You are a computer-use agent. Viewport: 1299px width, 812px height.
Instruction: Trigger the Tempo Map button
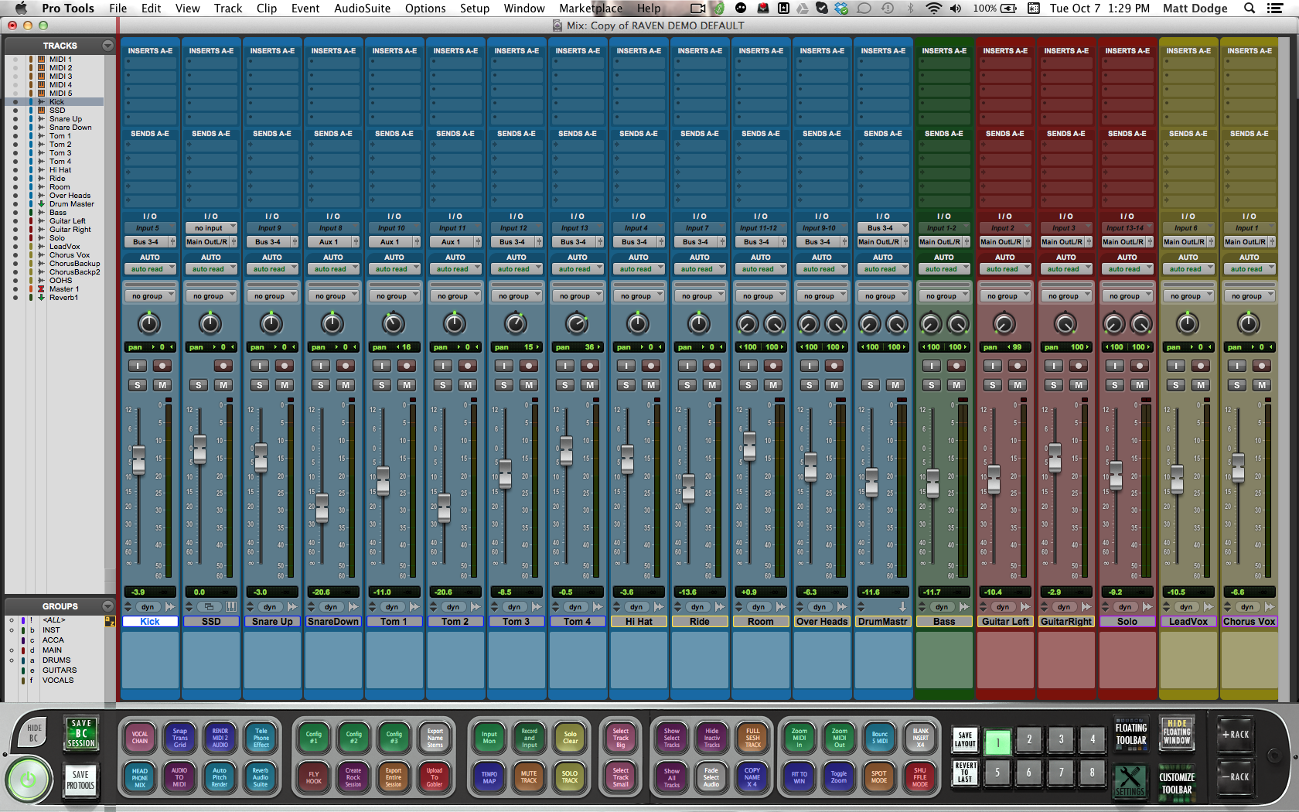tap(489, 777)
